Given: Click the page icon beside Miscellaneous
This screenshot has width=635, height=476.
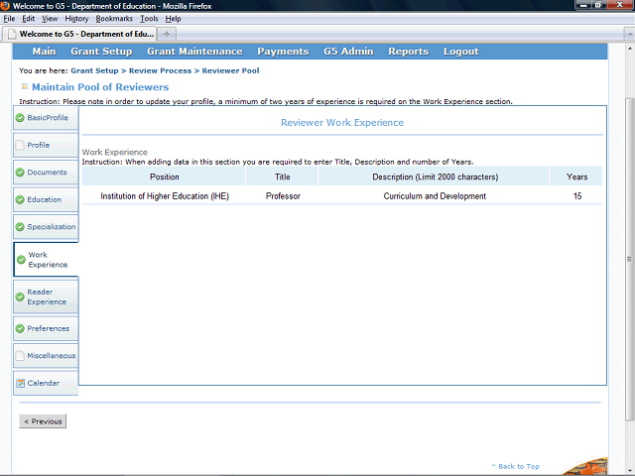Looking at the screenshot, I should [20, 356].
